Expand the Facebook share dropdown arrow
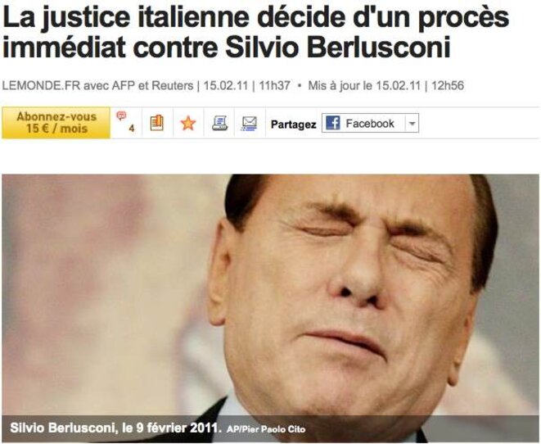 [x=412, y=123]
